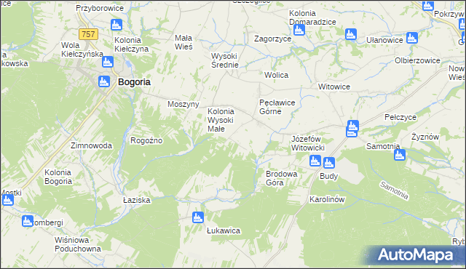Select the Zagorzyce village label
This screenshot has width=466, height=269.
272,39
